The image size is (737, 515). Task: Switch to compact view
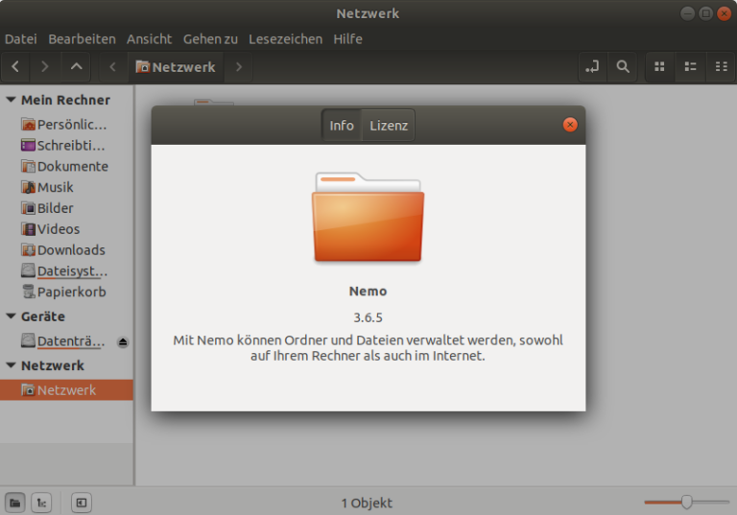tap(721, 67)
